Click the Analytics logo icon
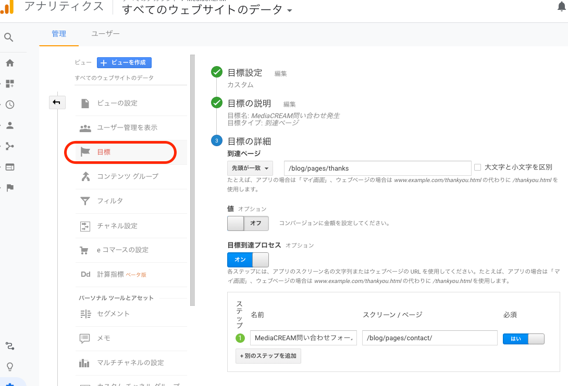Screen dimensions: 568x386 coord(7,7)
